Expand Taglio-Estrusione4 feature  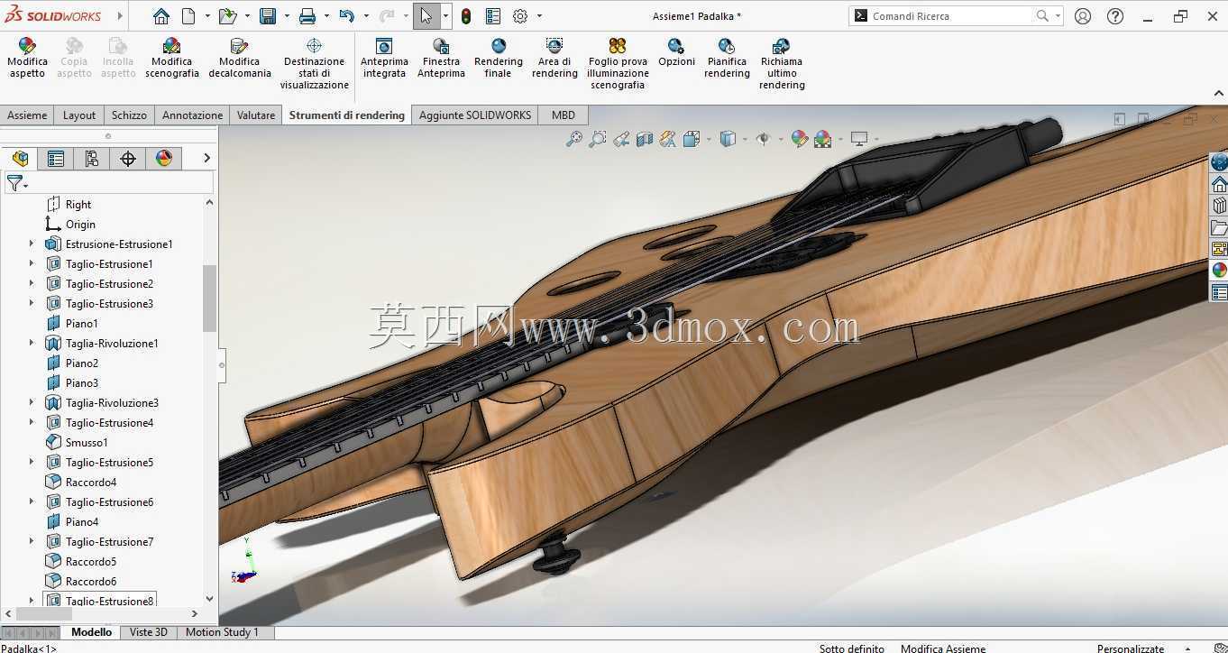32,422
